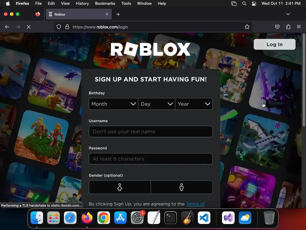306x230 pixels.
Task: Open TextEdit from the Dock
Action: (154, 217)
